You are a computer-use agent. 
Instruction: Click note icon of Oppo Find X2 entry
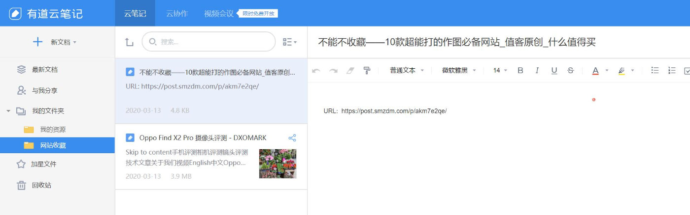point(130,137)
